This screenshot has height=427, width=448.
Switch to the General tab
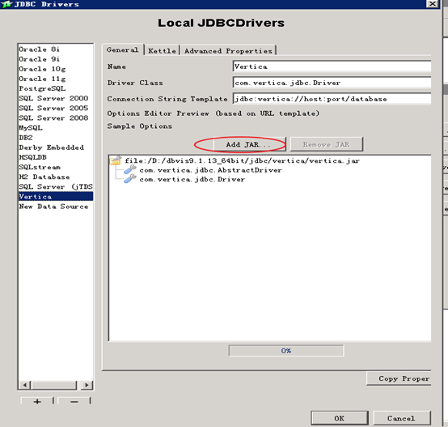pyautogui.click(x=123, y=49)
